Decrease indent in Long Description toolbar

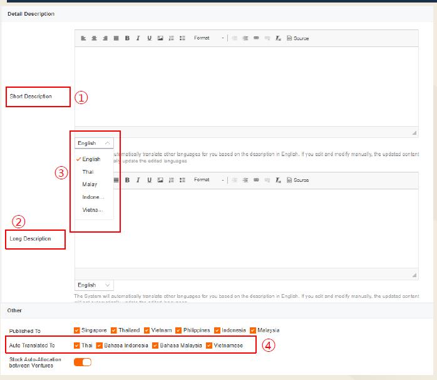pos(234,180)
